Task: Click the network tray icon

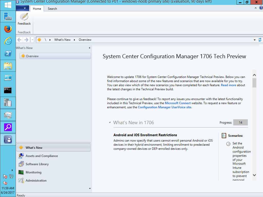Action: 11,176
